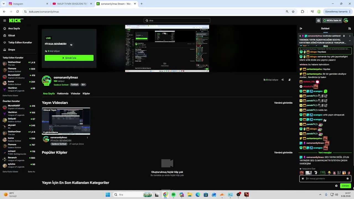View all popular clips via Tümünü görüntüle
This screenshot has width=354, height=199.
(x=283, y=153)
